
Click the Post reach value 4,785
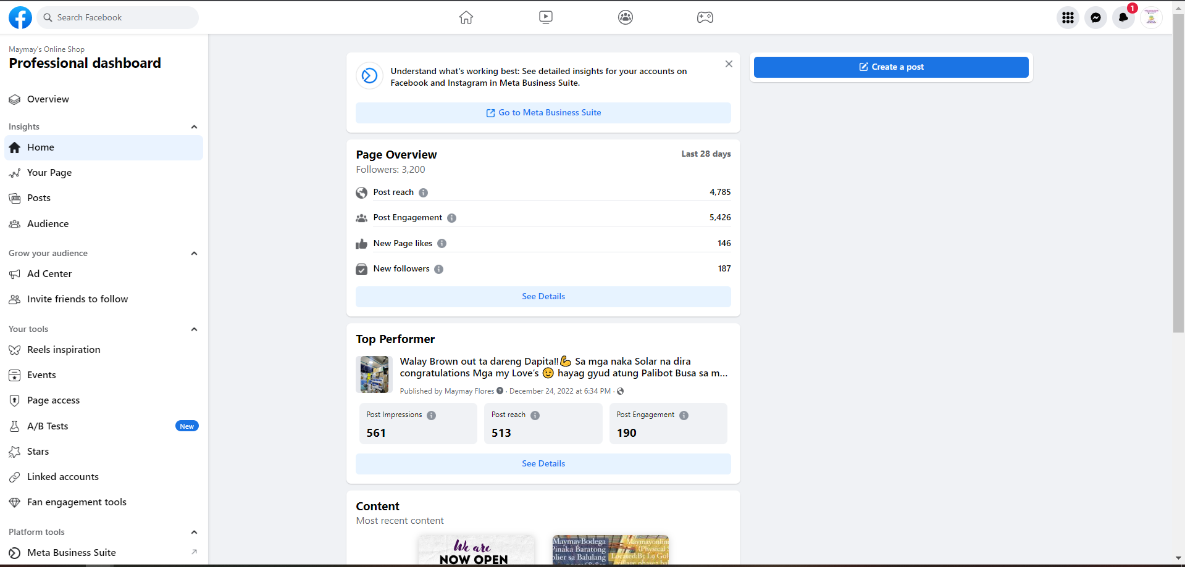720,192
